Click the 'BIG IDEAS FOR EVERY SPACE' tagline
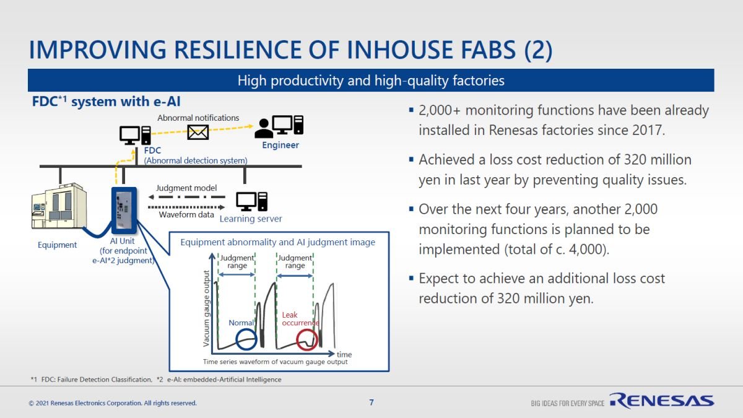The height and width of the screenshot is (418, 743). pos(568,404)
